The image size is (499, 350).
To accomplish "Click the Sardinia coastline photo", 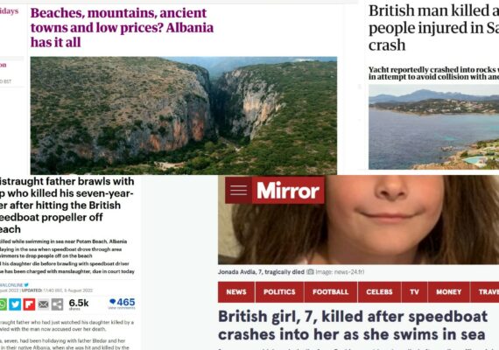I will pyautogui.click(x=433, y=127).
